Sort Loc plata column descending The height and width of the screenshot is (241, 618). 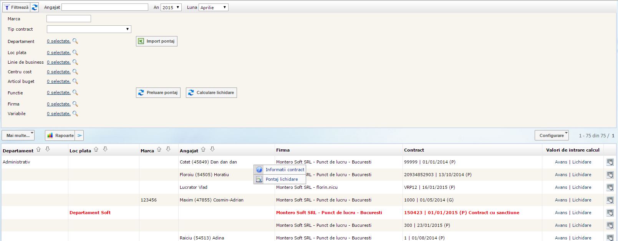105,150
